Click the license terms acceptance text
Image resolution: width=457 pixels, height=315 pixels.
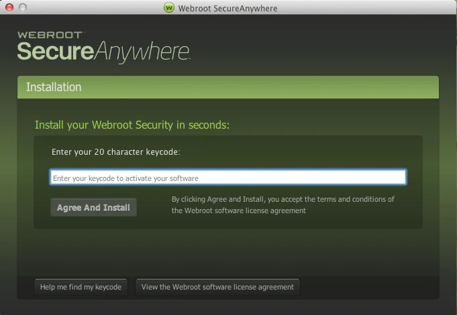tap(283, 205)
